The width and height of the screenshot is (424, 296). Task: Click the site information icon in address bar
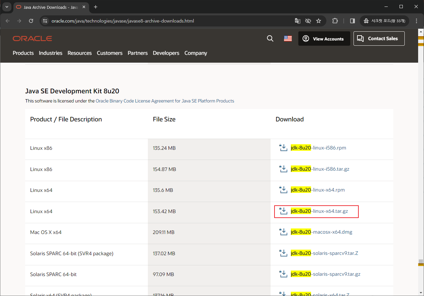pyautogui.click(x=45, y=21)
